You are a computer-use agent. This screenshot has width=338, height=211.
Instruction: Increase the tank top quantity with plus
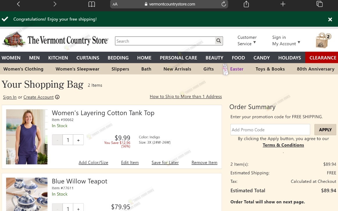pyautogui.click(x=78, y=140)
